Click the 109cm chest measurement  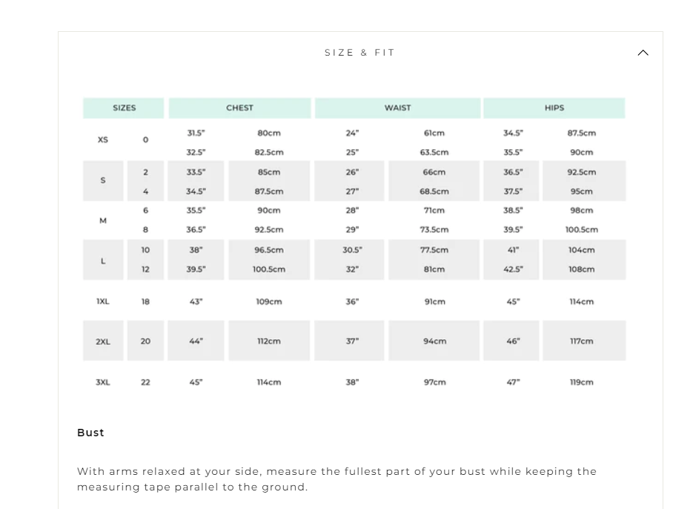point(269,301)
